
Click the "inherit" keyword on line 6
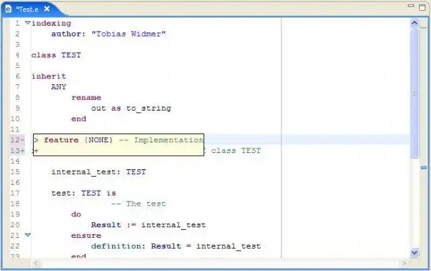coord(49,76)
